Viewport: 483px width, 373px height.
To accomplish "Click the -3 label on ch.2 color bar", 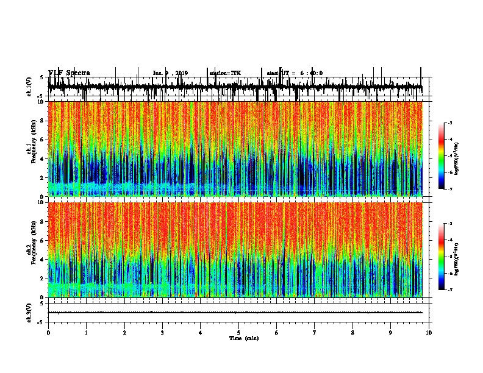I will [449, 224].
